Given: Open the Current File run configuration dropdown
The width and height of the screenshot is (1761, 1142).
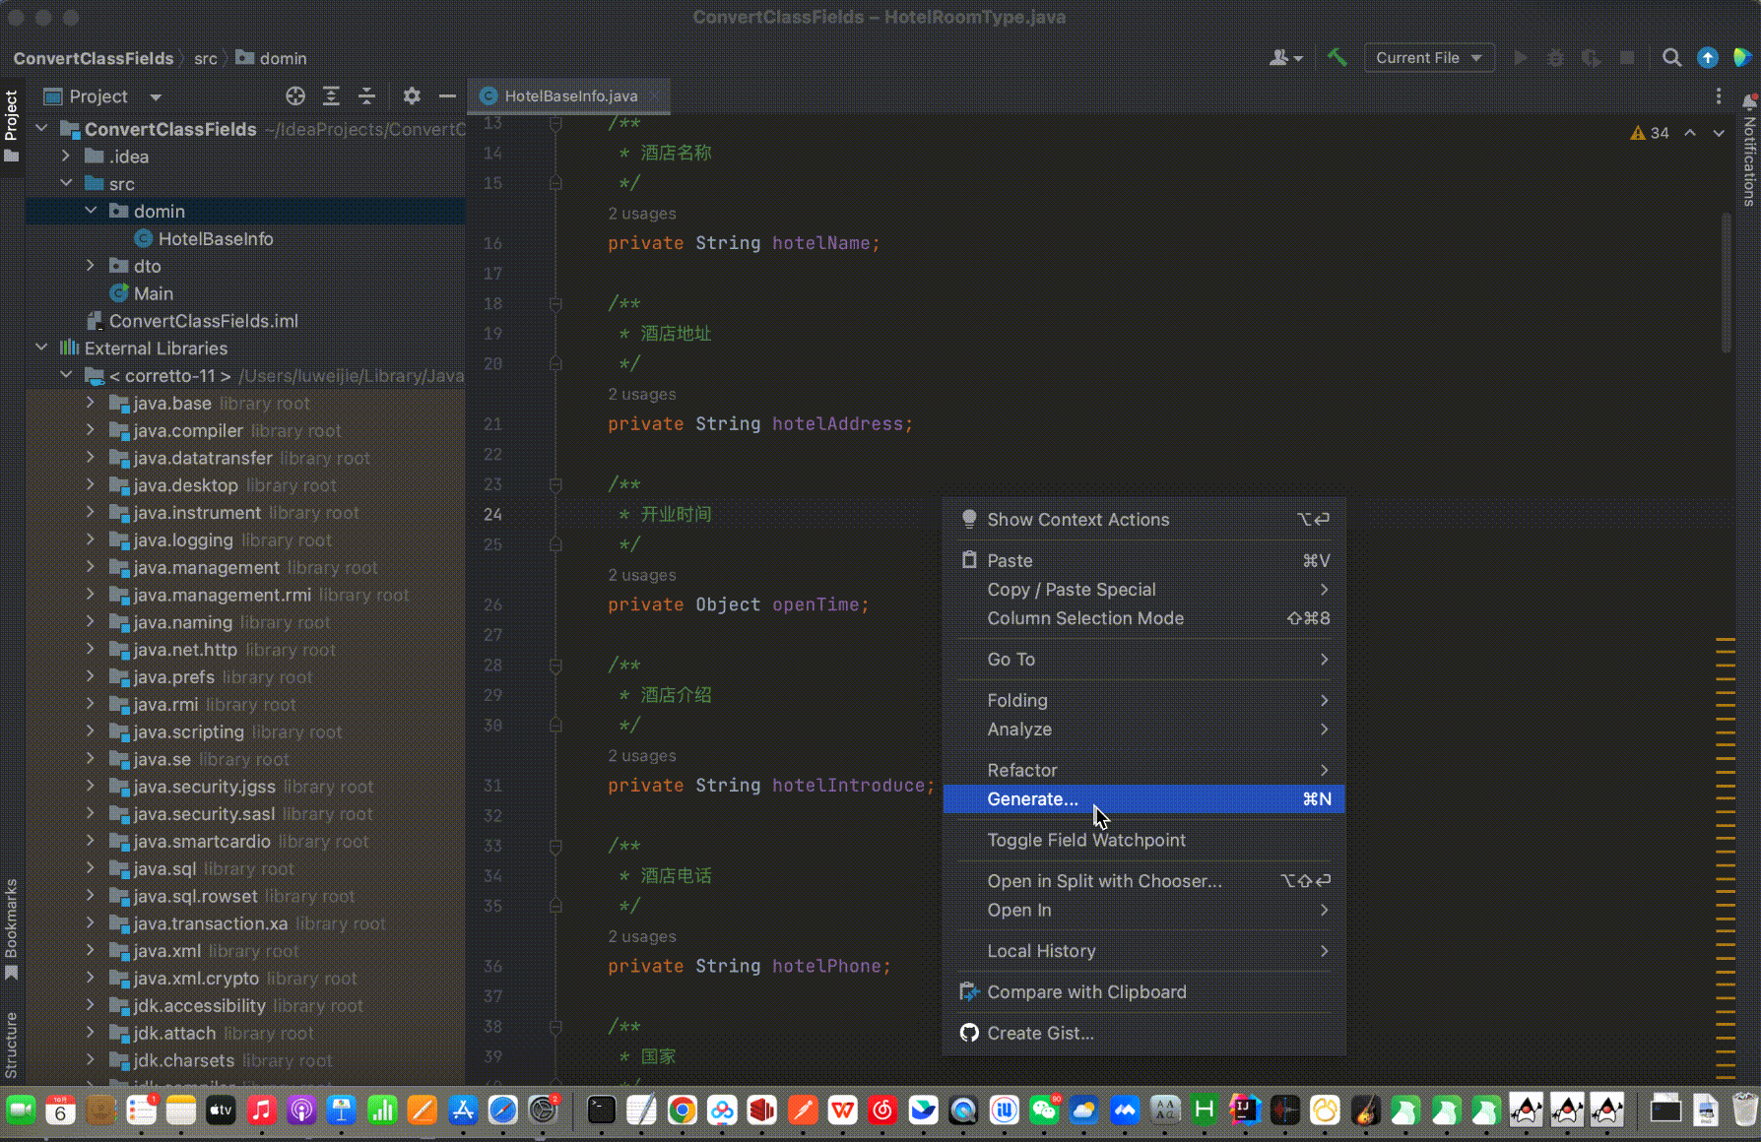Looking at the screenshot, I should [x=1428, y=58].
